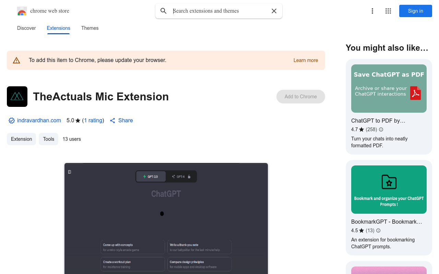Click the sidebar toggle icon in screenshot preview
The image size is (439, 274).
click(70, 172)
